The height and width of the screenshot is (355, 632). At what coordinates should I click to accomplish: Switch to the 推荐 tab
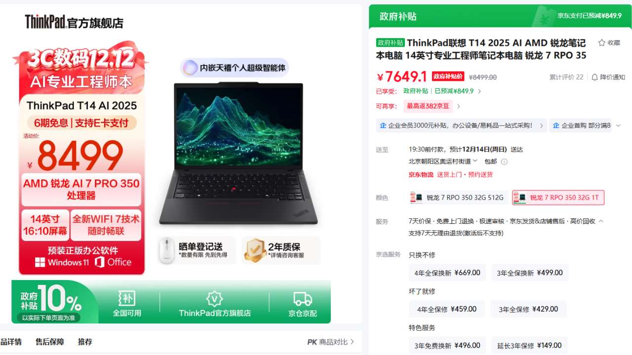(x=85, y=342)
